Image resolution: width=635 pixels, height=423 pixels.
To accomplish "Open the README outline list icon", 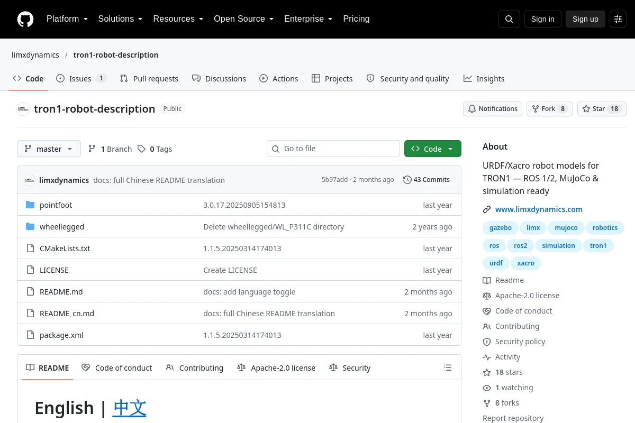I will tap(448, 368).
